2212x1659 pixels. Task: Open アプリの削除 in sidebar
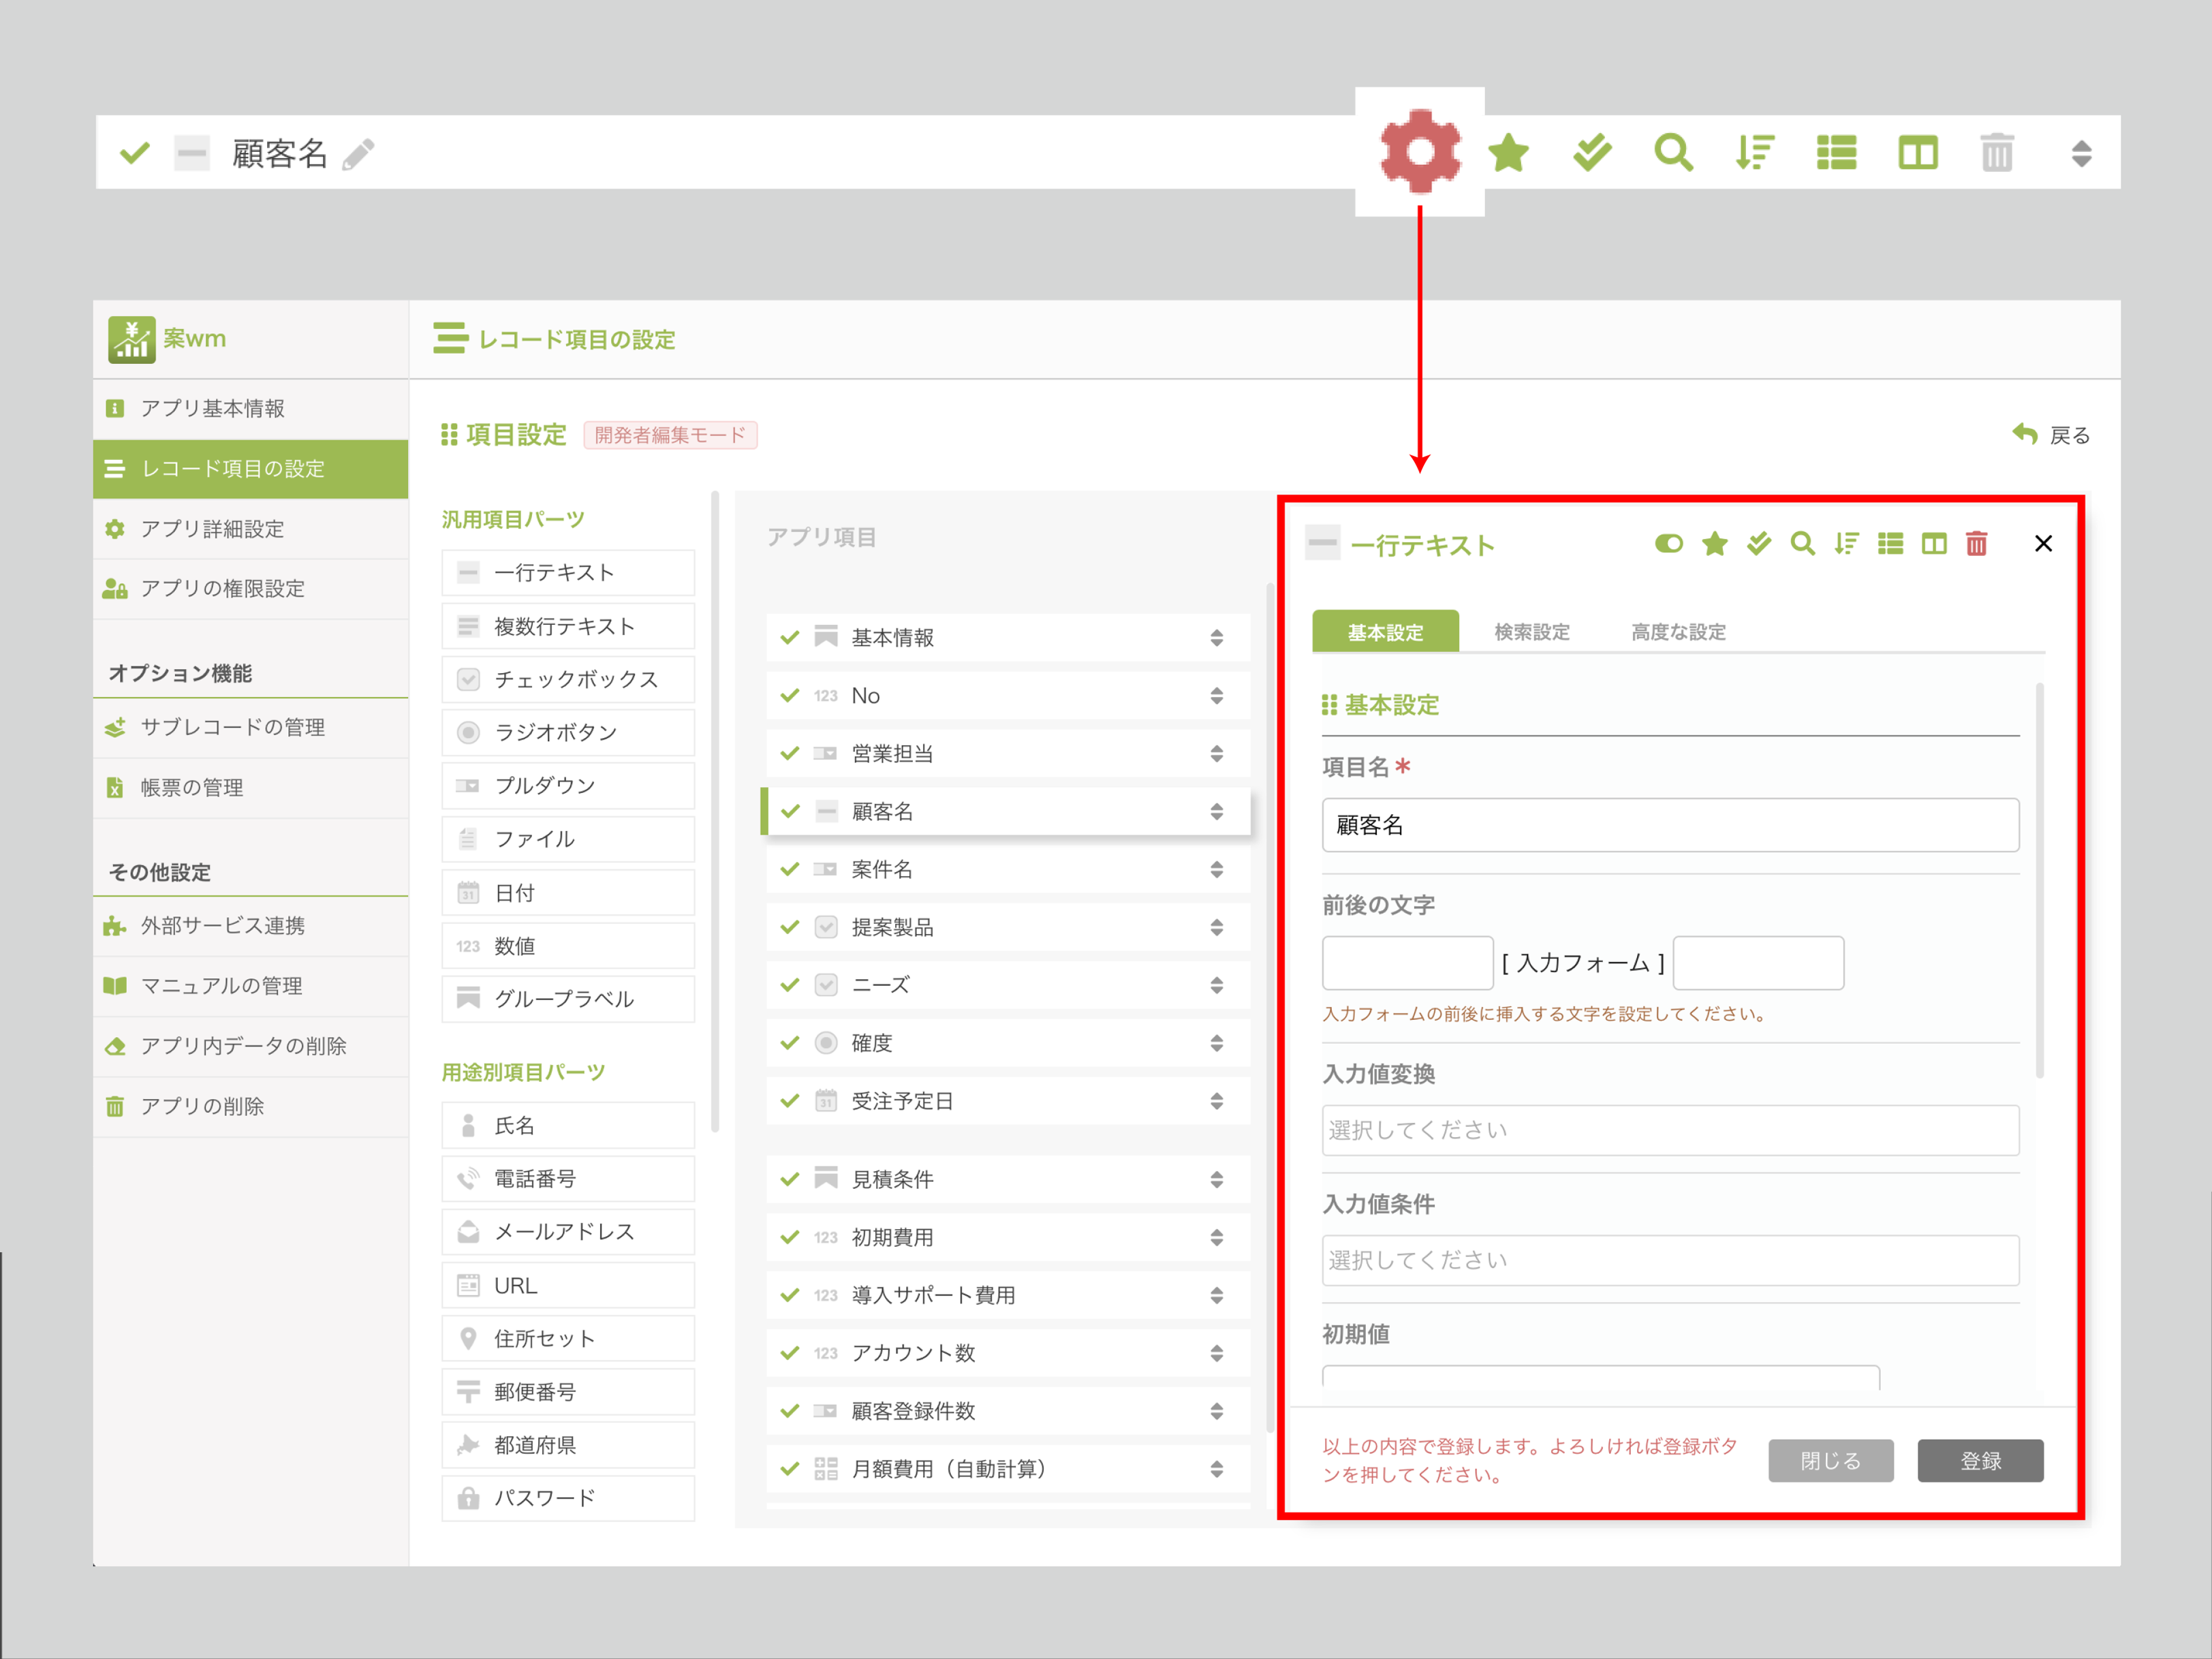pos(250,1106)
